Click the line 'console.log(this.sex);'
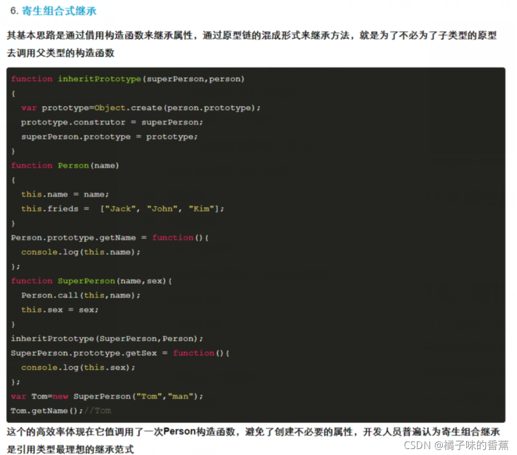The width and height of the screenshot is (517, 455). [x=78, y=368]
